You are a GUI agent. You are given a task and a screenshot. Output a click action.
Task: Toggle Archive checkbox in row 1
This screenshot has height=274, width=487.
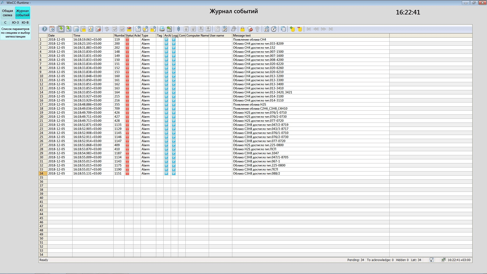[166, 40]
